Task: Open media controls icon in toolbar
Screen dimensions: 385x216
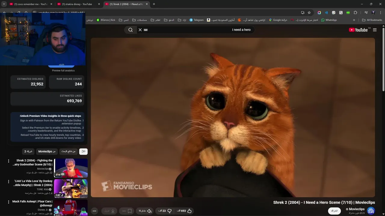Action: 366,13
